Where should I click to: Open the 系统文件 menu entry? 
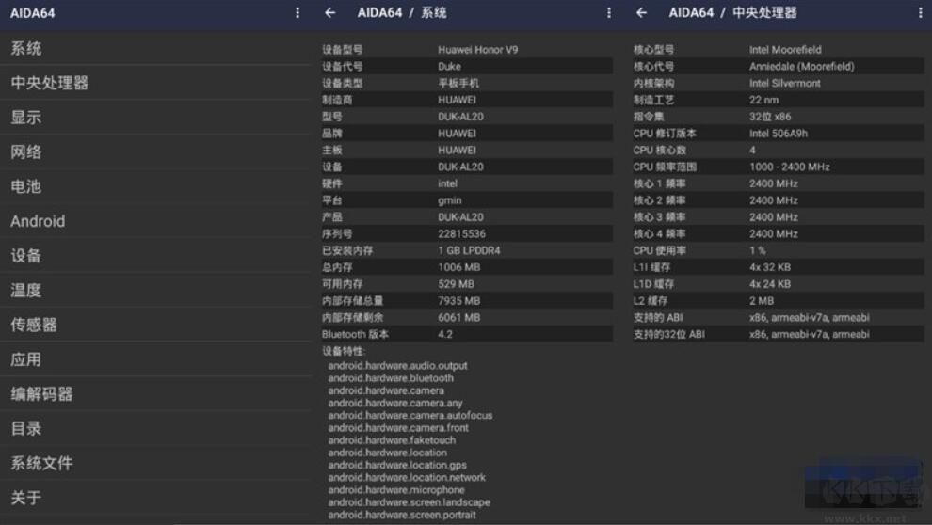pos(155,463)
